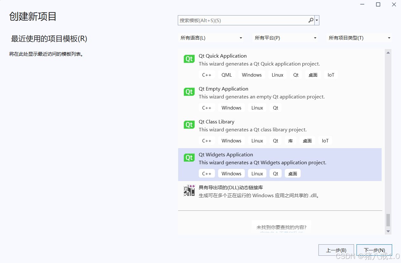Select the Qt Empty Application template
This screenshot has height=263, width=401.
tap(280, 99)
